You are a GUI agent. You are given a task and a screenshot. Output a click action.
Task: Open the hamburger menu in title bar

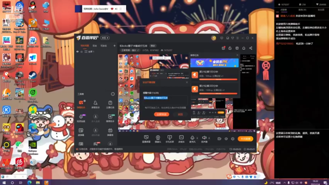pyautogui.click(x=238, y=38)
